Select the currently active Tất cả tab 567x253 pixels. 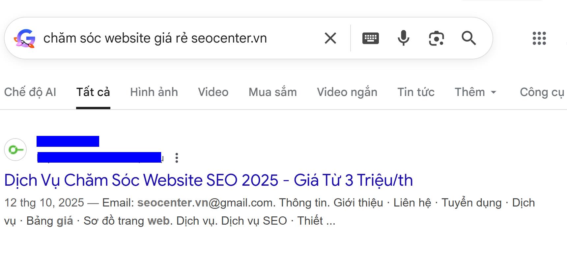93,92
